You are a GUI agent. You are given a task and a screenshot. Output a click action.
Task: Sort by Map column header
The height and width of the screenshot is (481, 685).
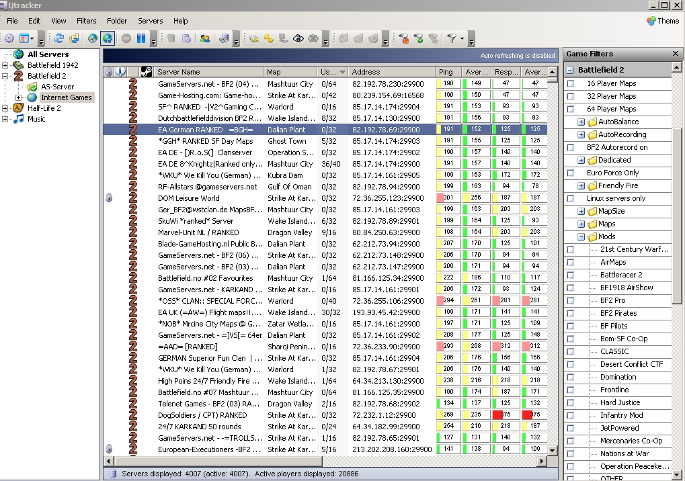point(290,72)
